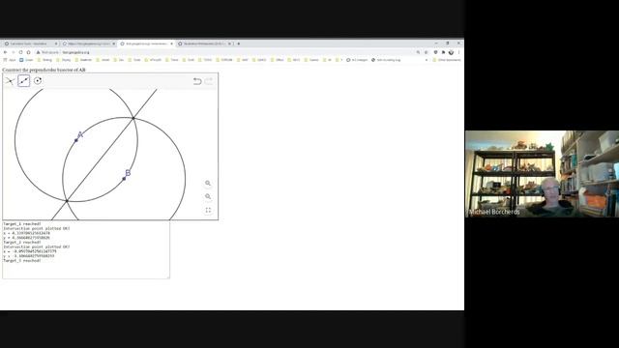Undo the last construction step
This screenshot has height=348, width=619.
coord(197,81)
